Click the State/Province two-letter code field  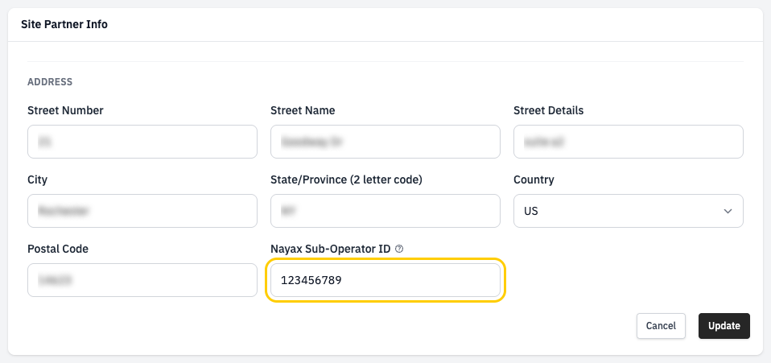tap(385, 211)
